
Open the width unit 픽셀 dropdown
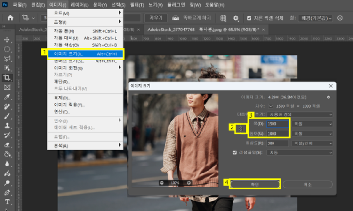312,124
